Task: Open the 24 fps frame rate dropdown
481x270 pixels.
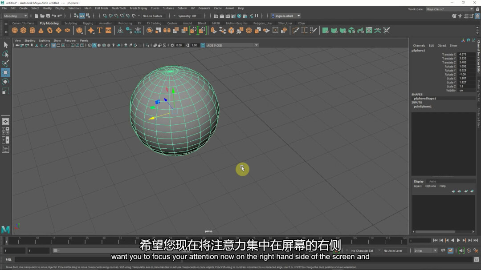Action: pyautogui.click(x=425, y=251)
